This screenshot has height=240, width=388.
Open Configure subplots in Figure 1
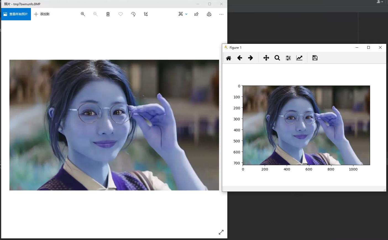pos(288,58)
